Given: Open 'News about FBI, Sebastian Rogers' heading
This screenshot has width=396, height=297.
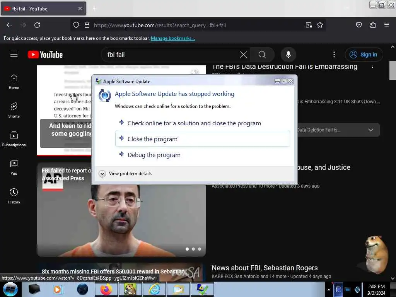Looking at the screenshot, I should click(265, 268).
